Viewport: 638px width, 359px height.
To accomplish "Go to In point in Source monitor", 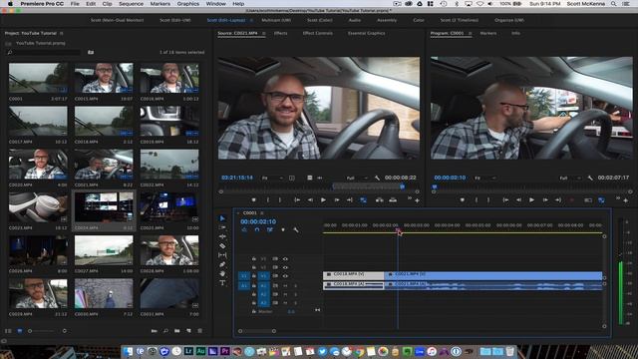I will tap(297, 199).
